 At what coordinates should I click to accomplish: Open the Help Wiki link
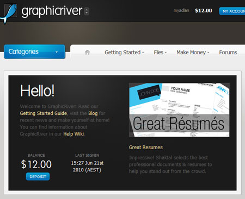73,134
